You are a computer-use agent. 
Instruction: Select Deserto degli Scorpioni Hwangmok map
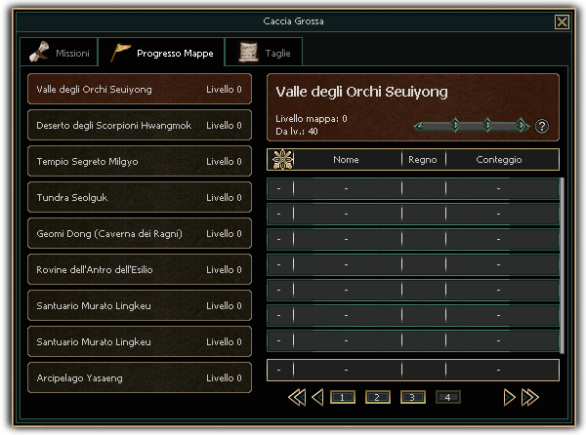point(139,126)
